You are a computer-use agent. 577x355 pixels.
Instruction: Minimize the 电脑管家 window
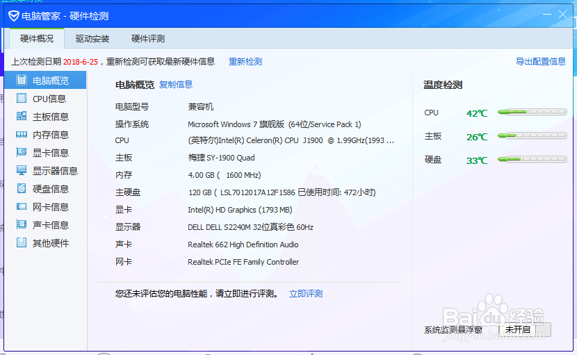point(547,15)
